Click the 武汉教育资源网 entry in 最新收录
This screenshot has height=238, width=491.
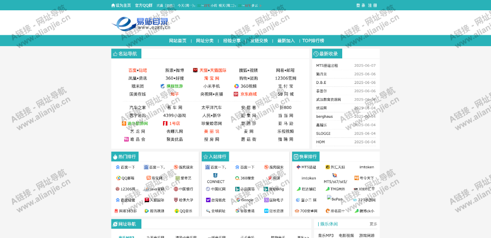click(x=328, y=100)
